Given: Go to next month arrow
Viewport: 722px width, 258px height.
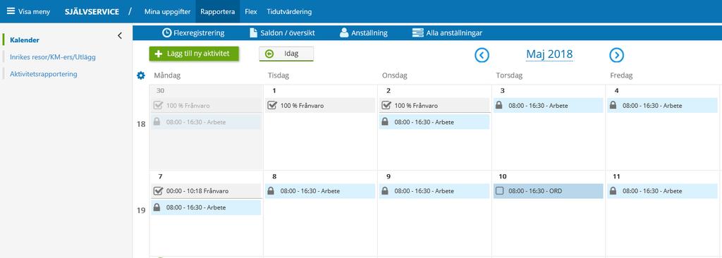Looking at the screenshot, I should [616, 55].
